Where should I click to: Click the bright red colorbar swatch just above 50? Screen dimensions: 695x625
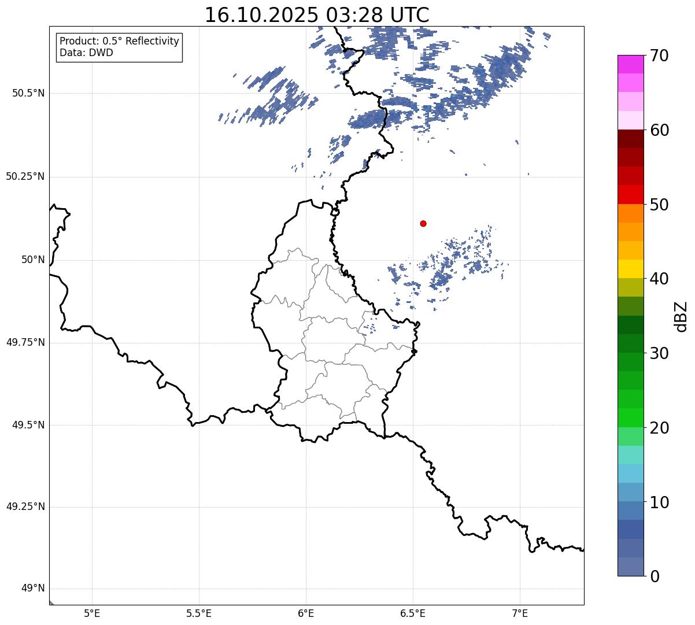click(630, 194)
